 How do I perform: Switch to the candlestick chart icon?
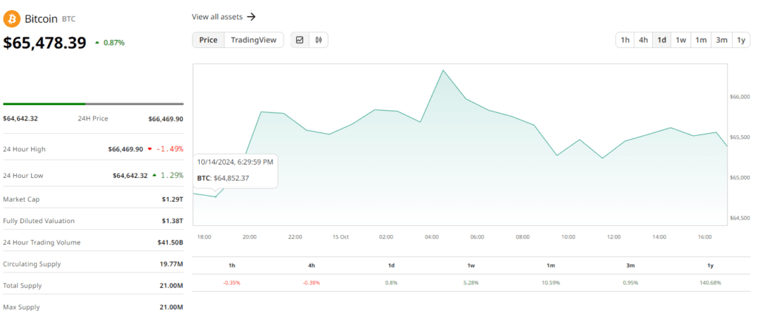coord(318,40)
